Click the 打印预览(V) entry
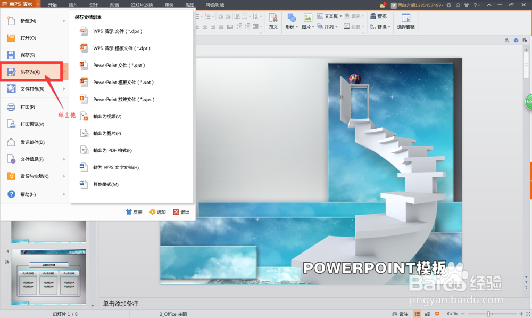Viewport: 532px width, 318px height. [x=34, y=124]
